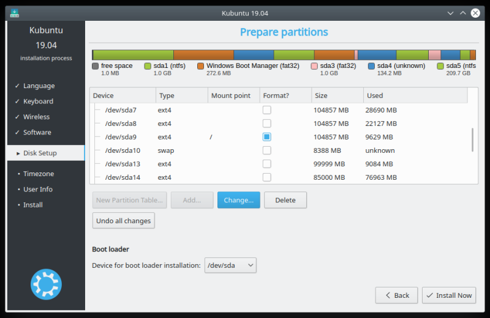Click the blue sda4 (unknown) legend swatch
490x318 pixels.
coord(371,66)
